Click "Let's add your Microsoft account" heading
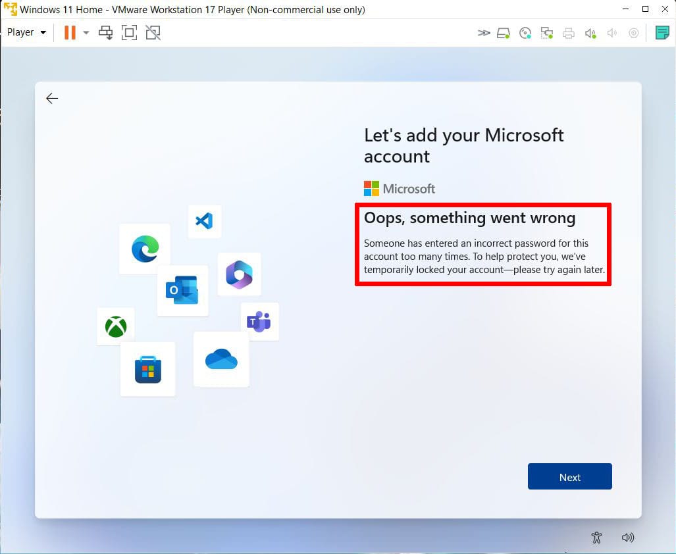Image resolution: width=676 pixels, height=554 pixels. (x=463, y=145)
